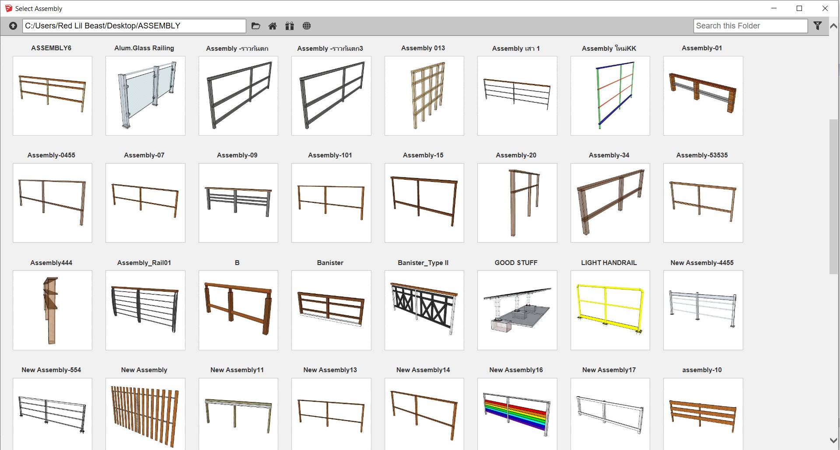The height and width of the screenshot is (450, 840).
Task: Choose the New Assembly-4455 thumbnail
Action: point(703,310)
